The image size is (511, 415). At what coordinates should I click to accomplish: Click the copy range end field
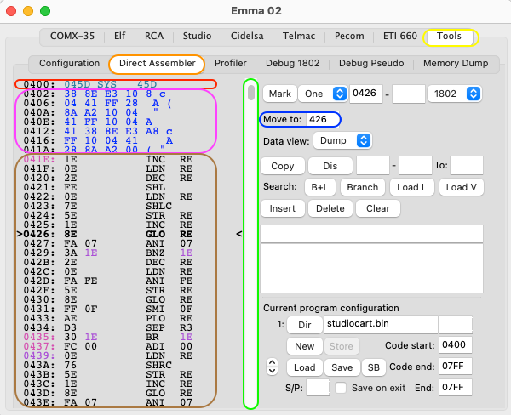[x=416, y=166]
